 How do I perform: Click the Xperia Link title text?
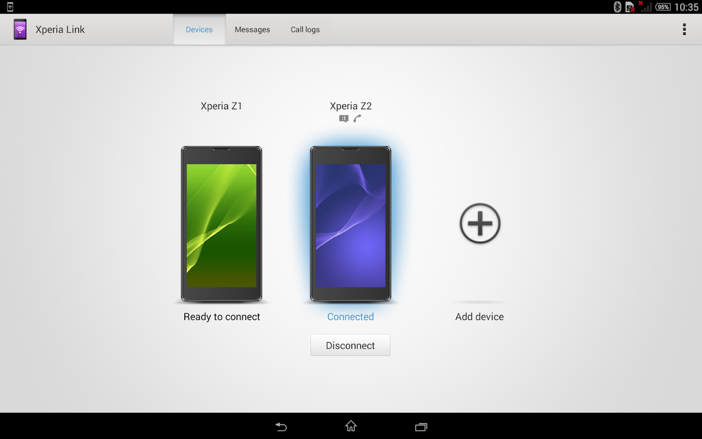pyautogui.click(x=60, y=29)
